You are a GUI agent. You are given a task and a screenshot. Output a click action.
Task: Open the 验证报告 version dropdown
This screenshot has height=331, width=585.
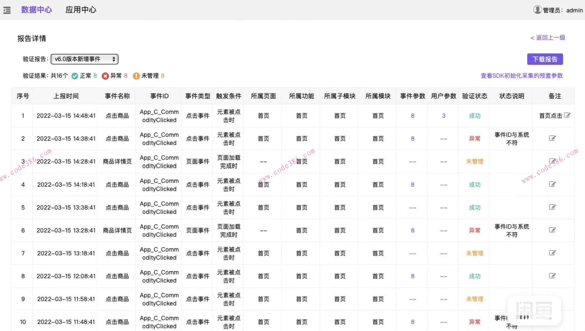(x=84, y=59)
